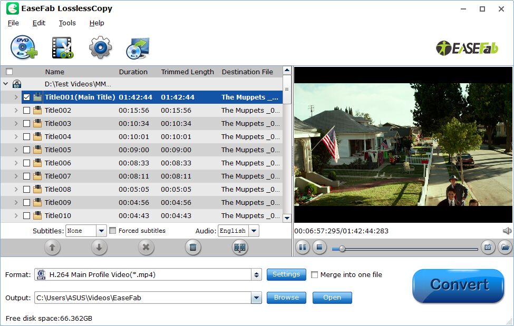The image size is (514, 326).
Task: Enable Forced subtitles checkbox
Action: 112,231
